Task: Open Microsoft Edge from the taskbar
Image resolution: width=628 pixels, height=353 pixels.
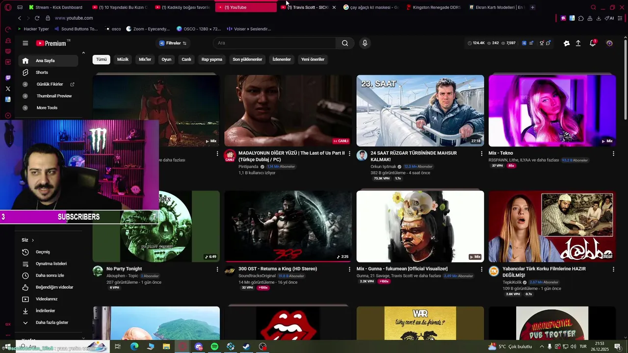Action: point(134,347)
